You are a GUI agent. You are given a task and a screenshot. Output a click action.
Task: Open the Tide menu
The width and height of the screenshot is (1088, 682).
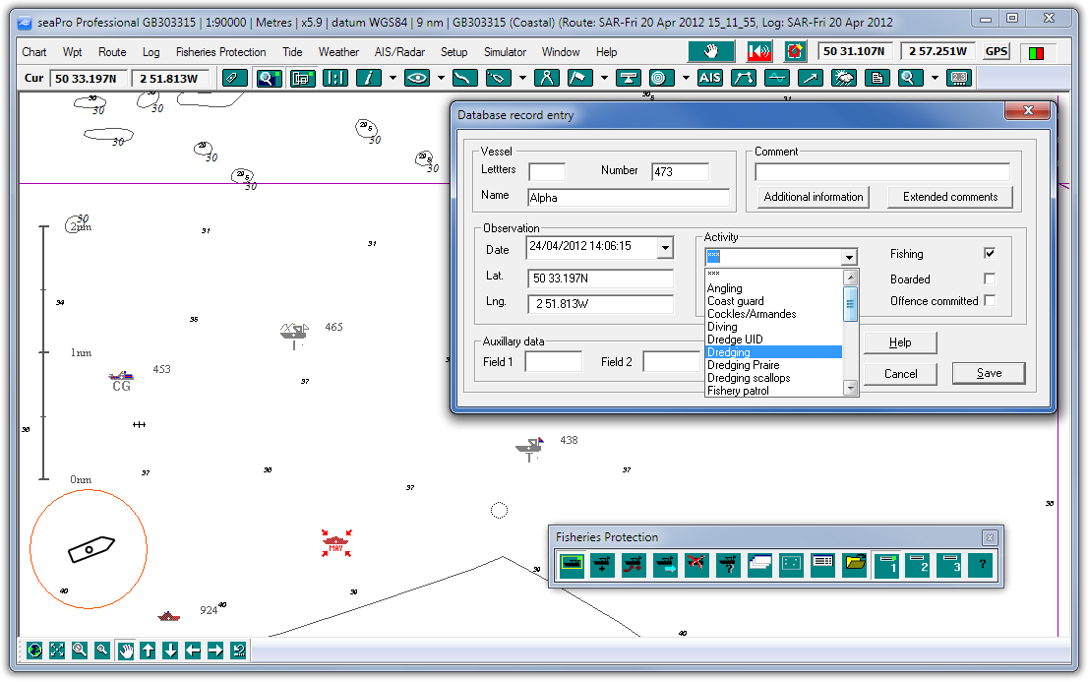[x=292, y=52]
